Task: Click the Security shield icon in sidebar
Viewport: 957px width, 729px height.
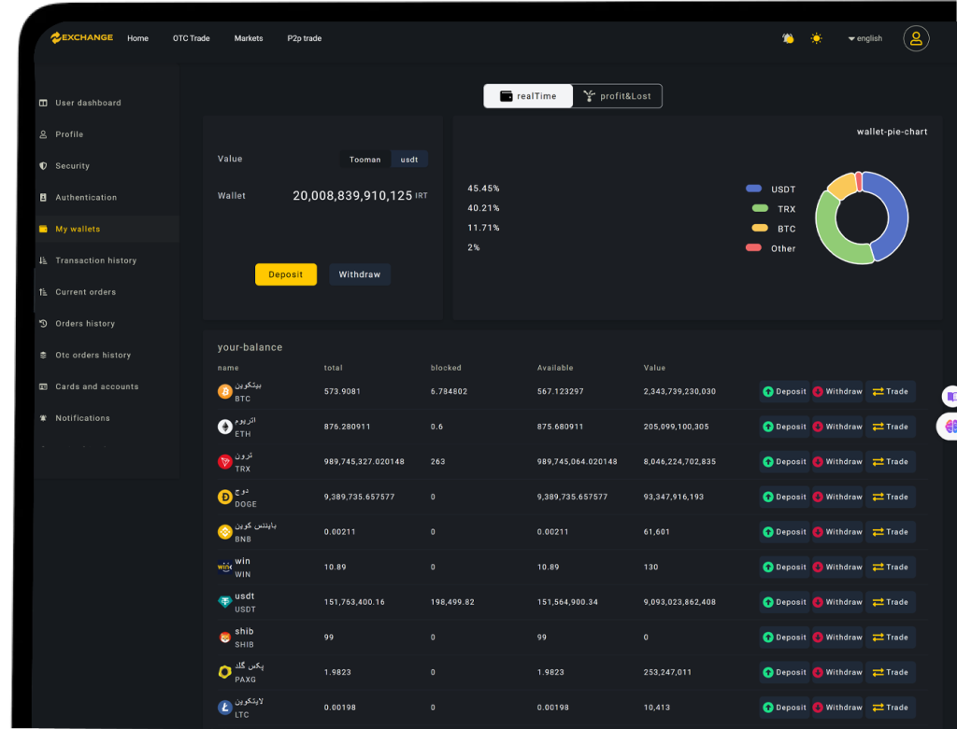Action: click(43, 166)
